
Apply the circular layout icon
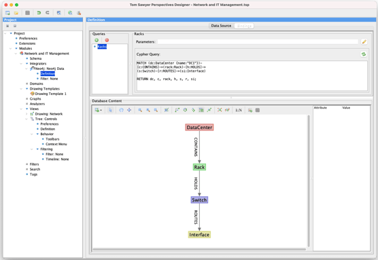pos(185,110)
